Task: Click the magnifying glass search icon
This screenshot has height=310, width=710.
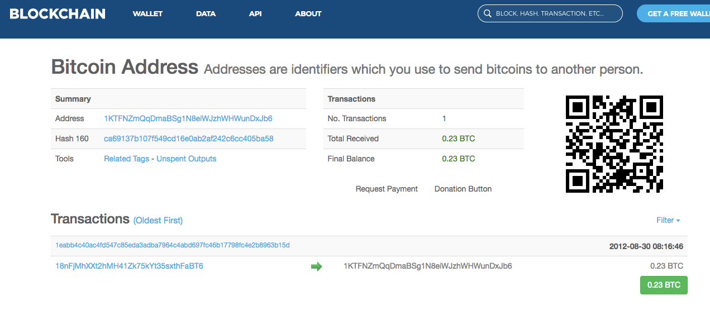Action: pos(487,13)
